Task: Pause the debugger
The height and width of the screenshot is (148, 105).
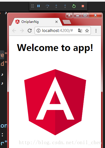Action: (x=39, y=6)
